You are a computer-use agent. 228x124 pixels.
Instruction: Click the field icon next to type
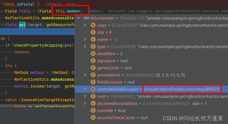[93, 46]
